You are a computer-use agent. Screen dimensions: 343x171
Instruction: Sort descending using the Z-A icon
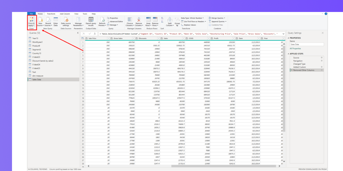point(162,21)
